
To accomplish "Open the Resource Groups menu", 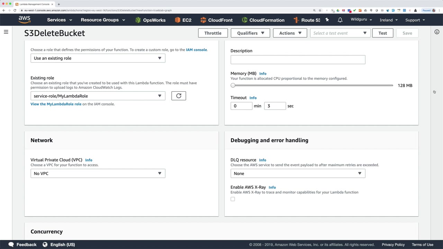I will (102, 20).
